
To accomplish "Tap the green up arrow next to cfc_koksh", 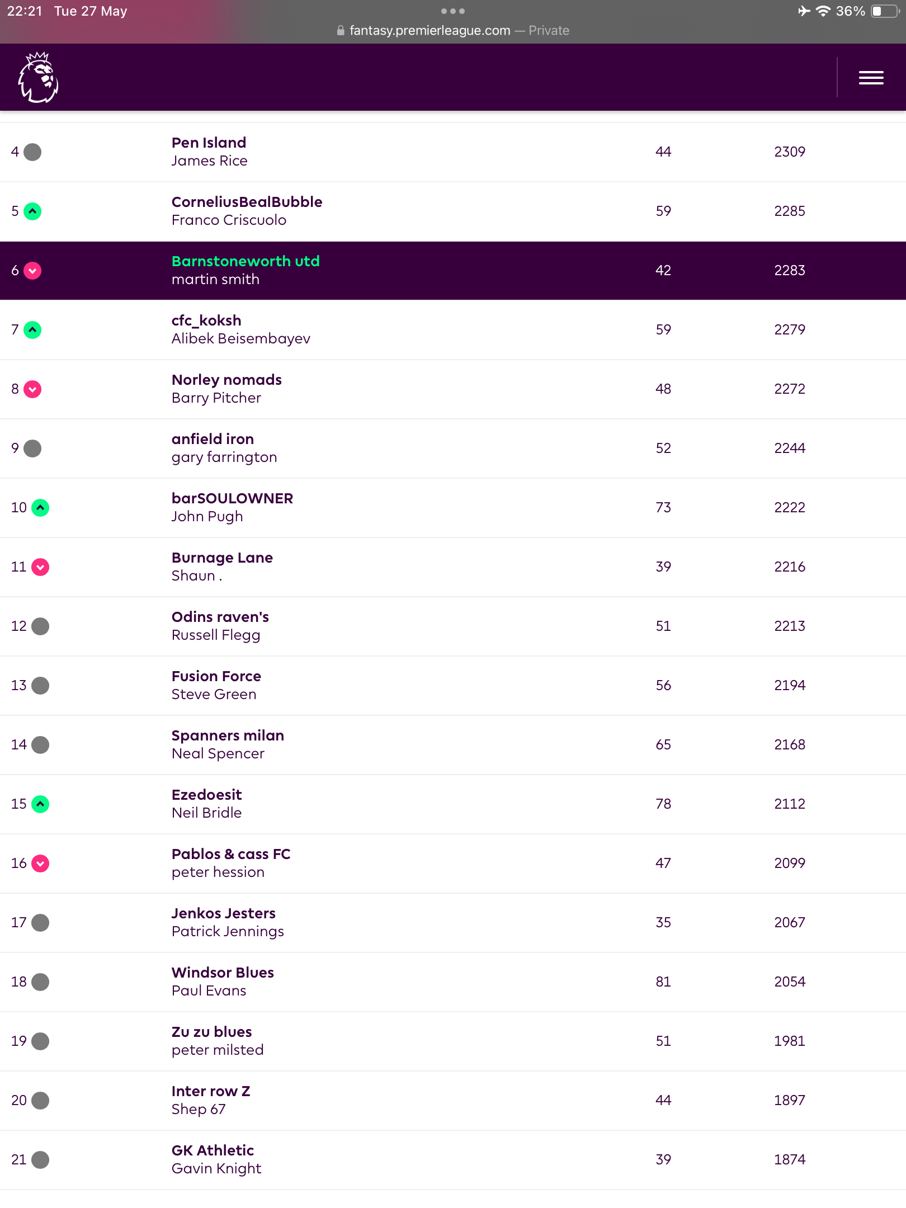I will pyautogui.click(x=32, y=330).
